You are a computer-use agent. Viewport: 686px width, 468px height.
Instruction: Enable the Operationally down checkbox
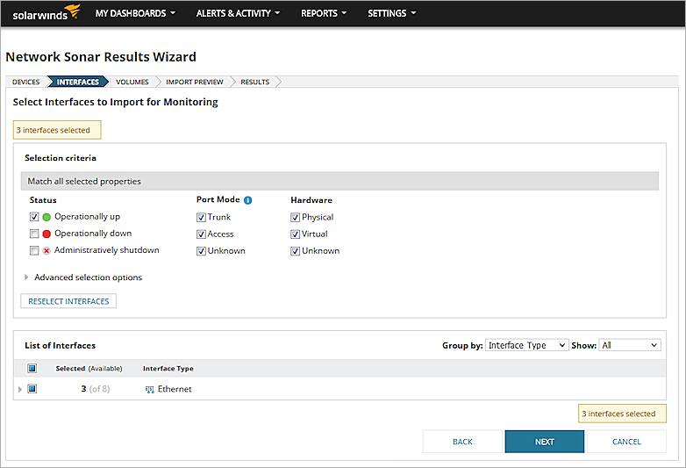(x=34, y=234)
